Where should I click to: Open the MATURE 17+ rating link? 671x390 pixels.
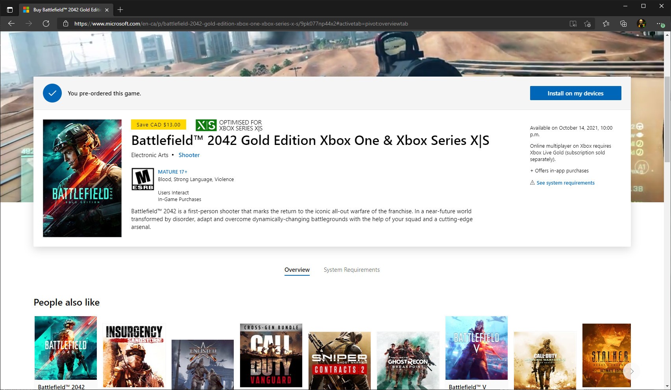coord(172,172)
